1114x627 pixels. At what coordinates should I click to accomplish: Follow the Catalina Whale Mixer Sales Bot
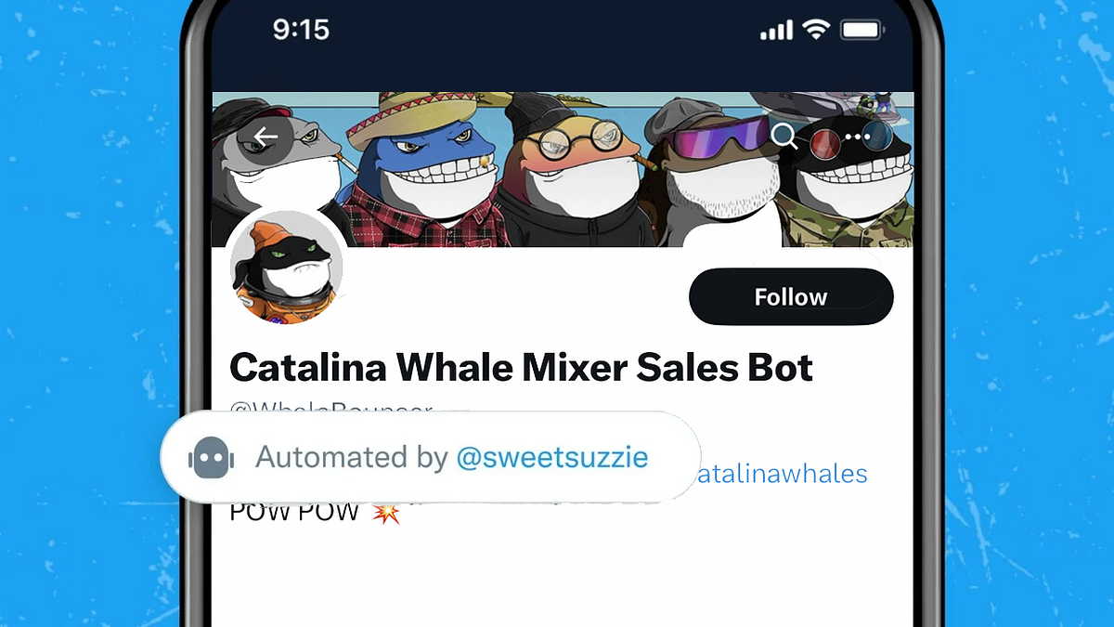point(790,296)
